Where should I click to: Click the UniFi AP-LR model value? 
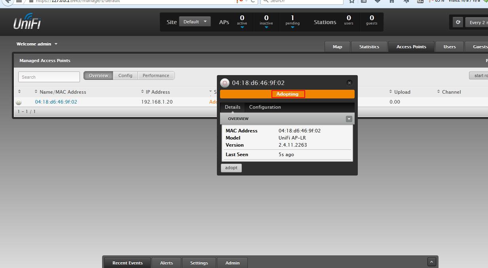tap(292, 138)
